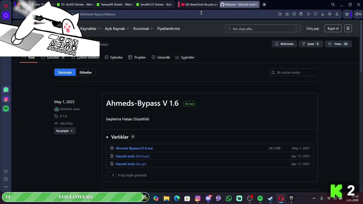Viewport: 363px width, 204px height.
Task: Open the Ahmeds-Bypass V 1.6 release title
Action: (142, 103)
